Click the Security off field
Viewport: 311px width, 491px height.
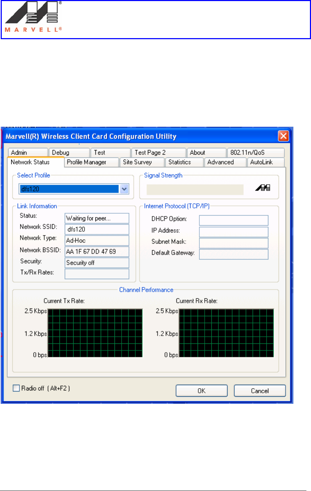coord(97,263)
